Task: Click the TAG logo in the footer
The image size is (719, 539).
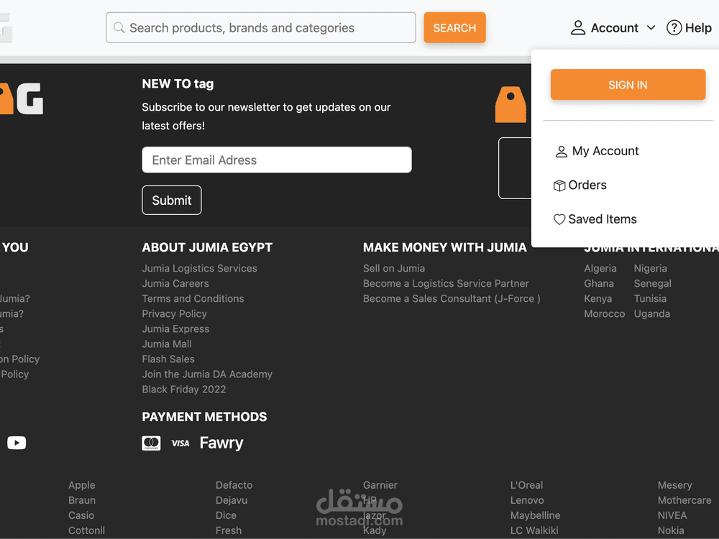Action: (x=22, y=98)
